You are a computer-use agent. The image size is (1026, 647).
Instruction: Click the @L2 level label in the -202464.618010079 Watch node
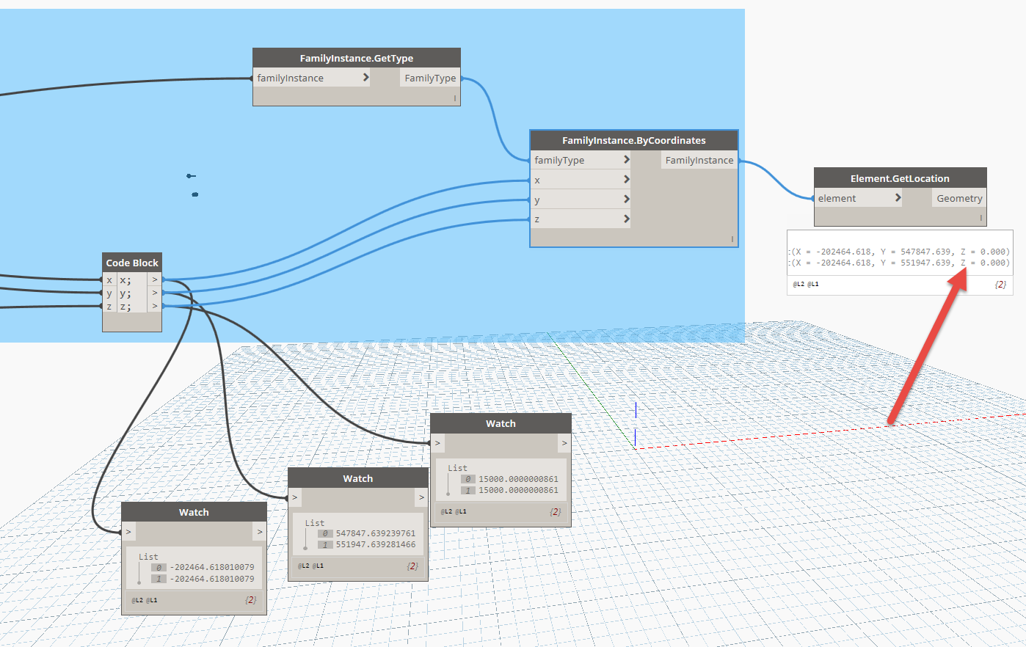pos(137,600)
